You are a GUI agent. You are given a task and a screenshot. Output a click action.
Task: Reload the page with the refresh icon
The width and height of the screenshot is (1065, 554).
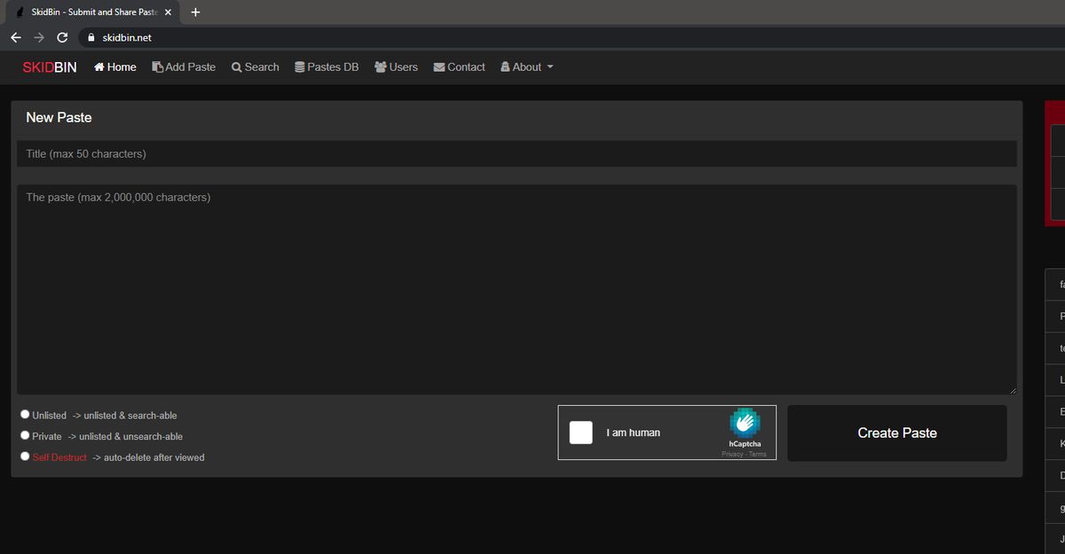click(61, 37)
